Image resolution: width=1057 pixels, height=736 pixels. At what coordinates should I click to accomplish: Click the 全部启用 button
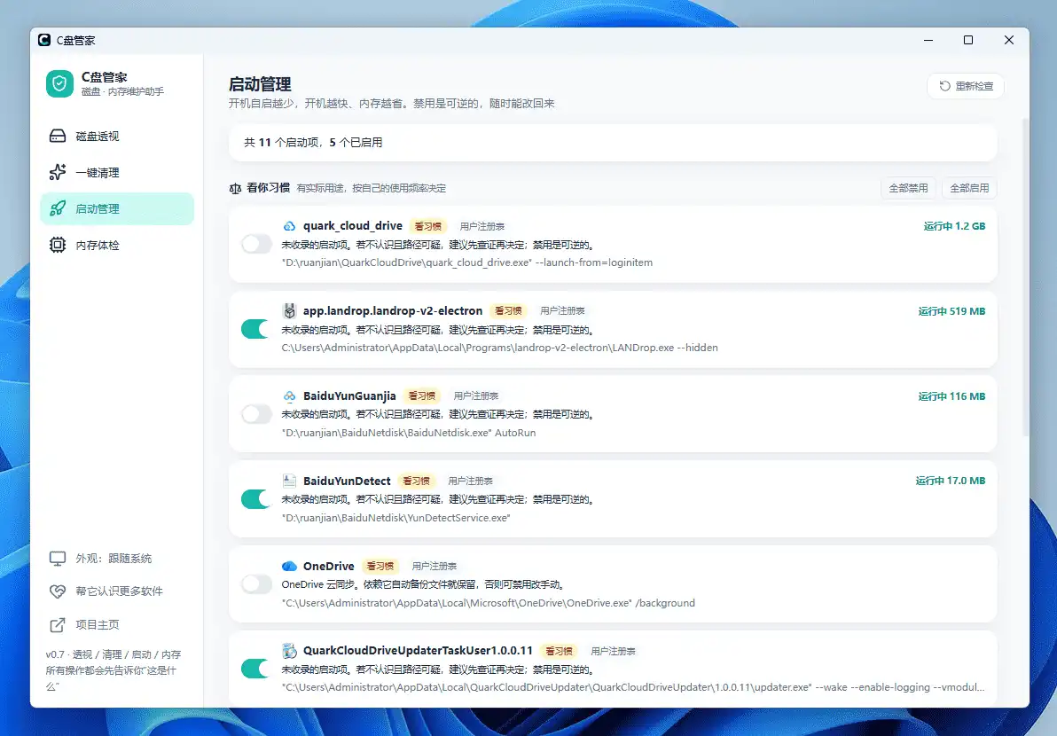coord(969,188)
